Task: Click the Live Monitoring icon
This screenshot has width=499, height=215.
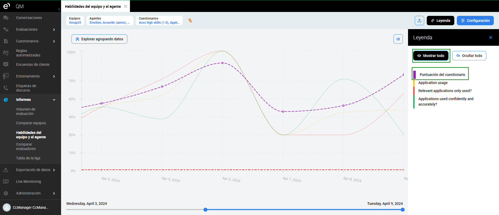Action: pyautogui.click(x=6, y=181)
